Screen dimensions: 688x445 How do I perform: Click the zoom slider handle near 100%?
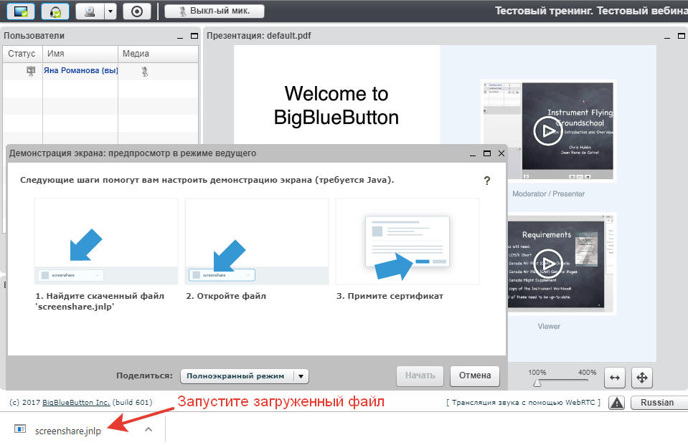537,383
